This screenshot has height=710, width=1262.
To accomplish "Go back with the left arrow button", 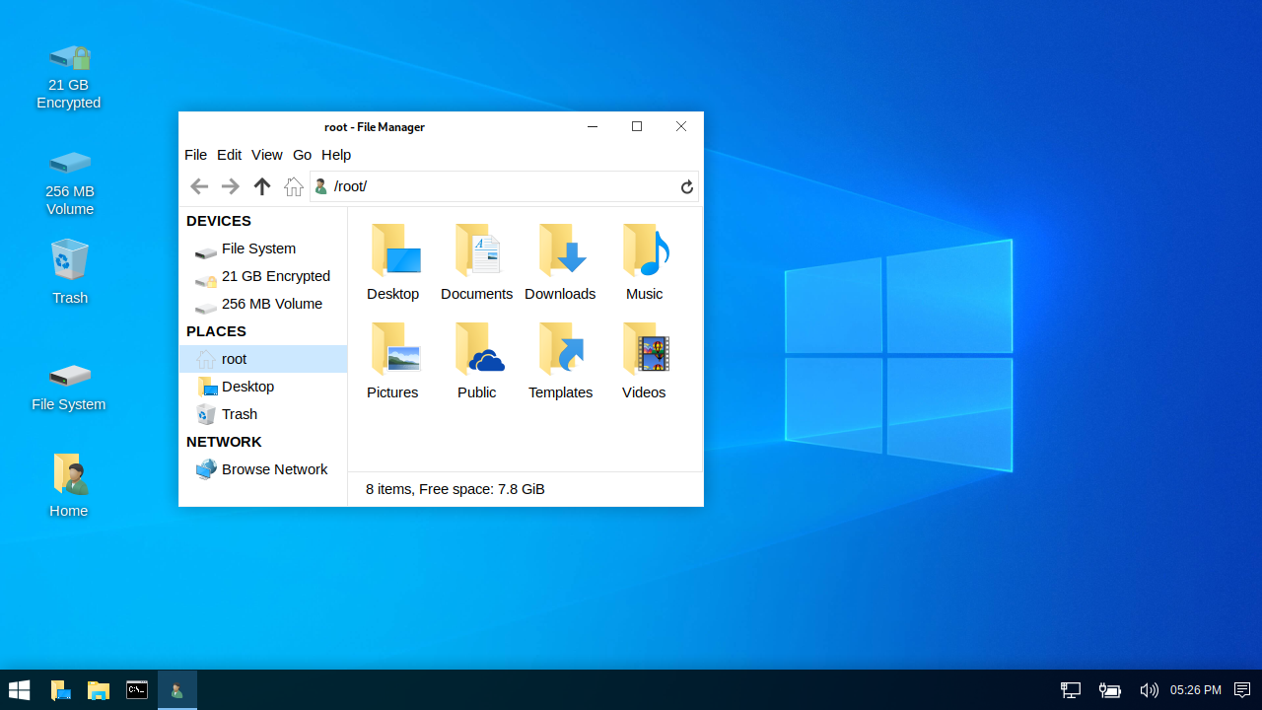I will (199, 186).
